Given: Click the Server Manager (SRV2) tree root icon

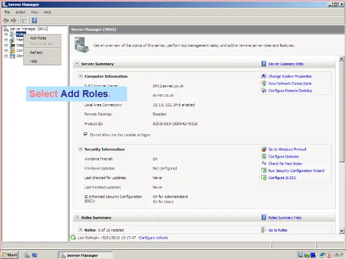Looking at the screenshot, I should pos(6,29).
